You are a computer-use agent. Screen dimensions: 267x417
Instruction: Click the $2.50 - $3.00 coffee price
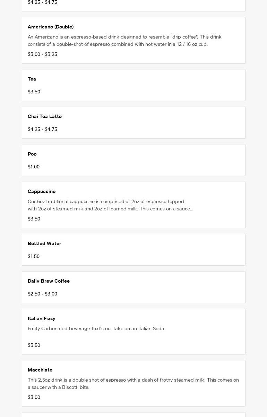(x=42, y=294)
